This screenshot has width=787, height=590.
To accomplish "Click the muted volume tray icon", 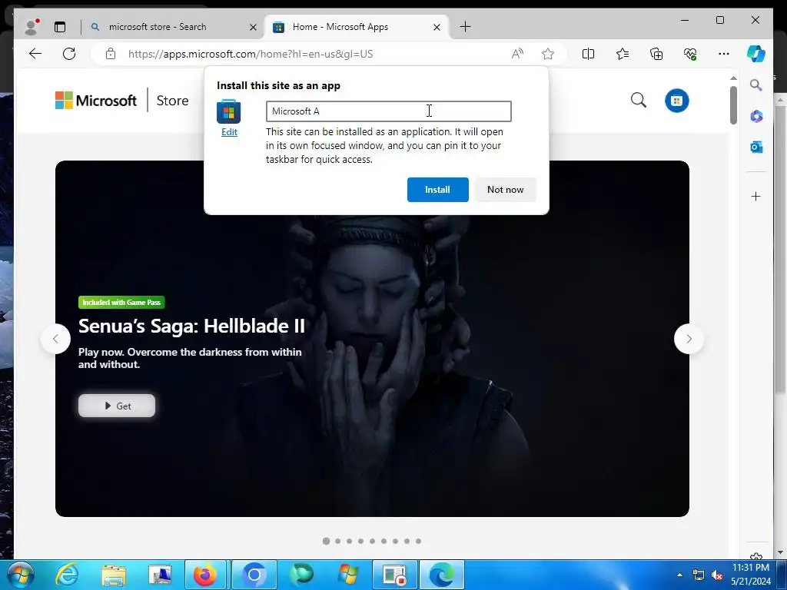I will (x=717, y=575).
